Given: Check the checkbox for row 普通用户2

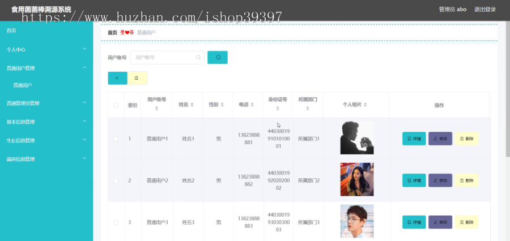Looking at the screenshot, I should click(116, 180).
